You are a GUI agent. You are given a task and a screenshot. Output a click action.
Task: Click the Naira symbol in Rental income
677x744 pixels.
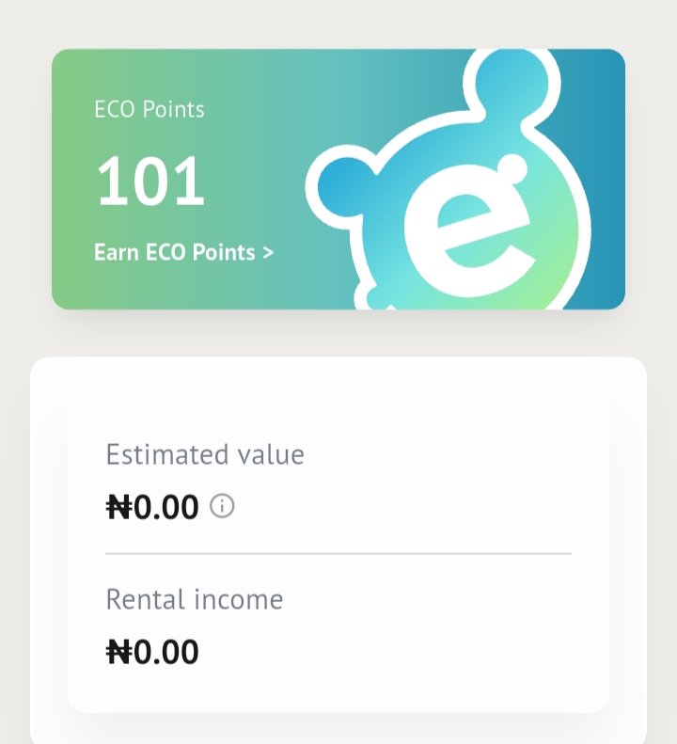point(118,653)
